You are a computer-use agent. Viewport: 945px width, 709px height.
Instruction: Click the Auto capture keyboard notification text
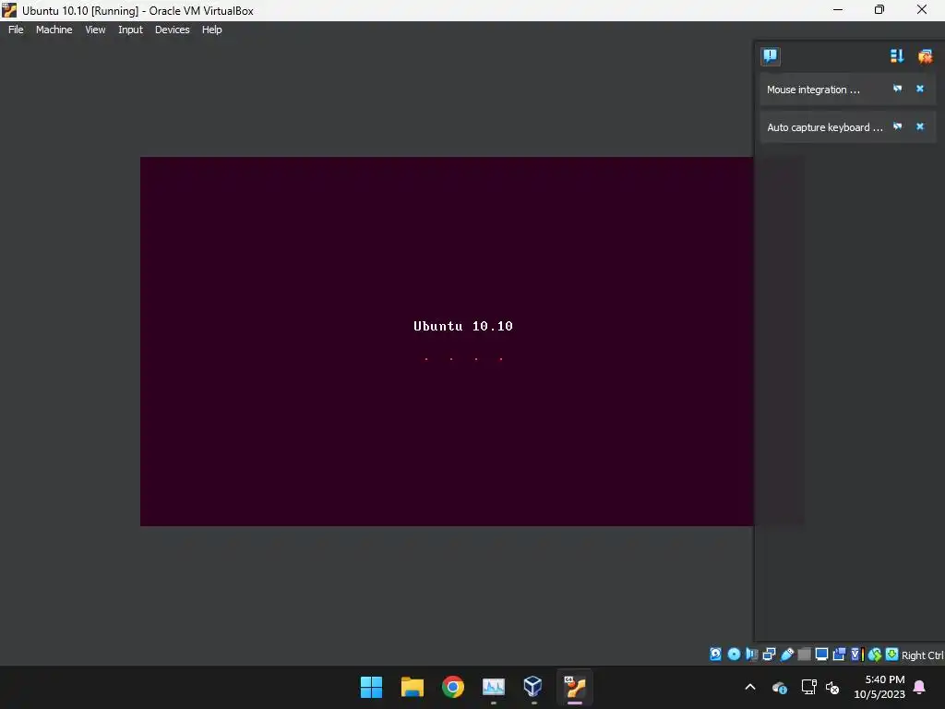point(824,127)
